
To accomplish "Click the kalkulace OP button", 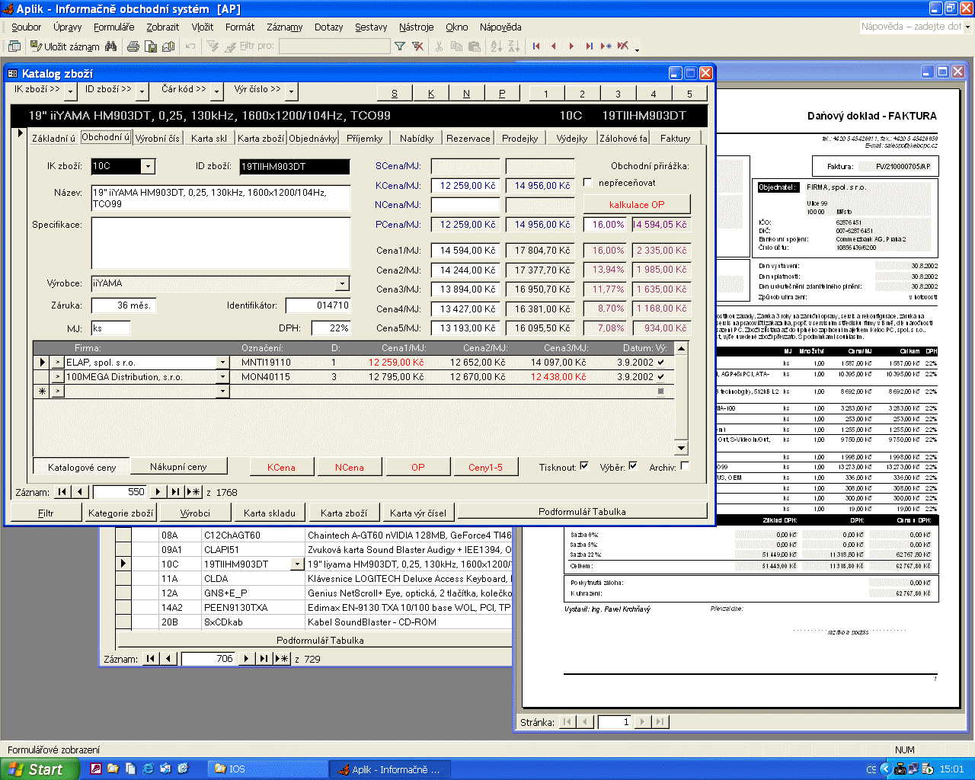I will [637, 204].
